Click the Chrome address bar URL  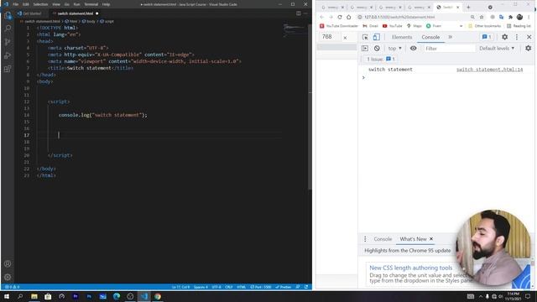point(399,17)
